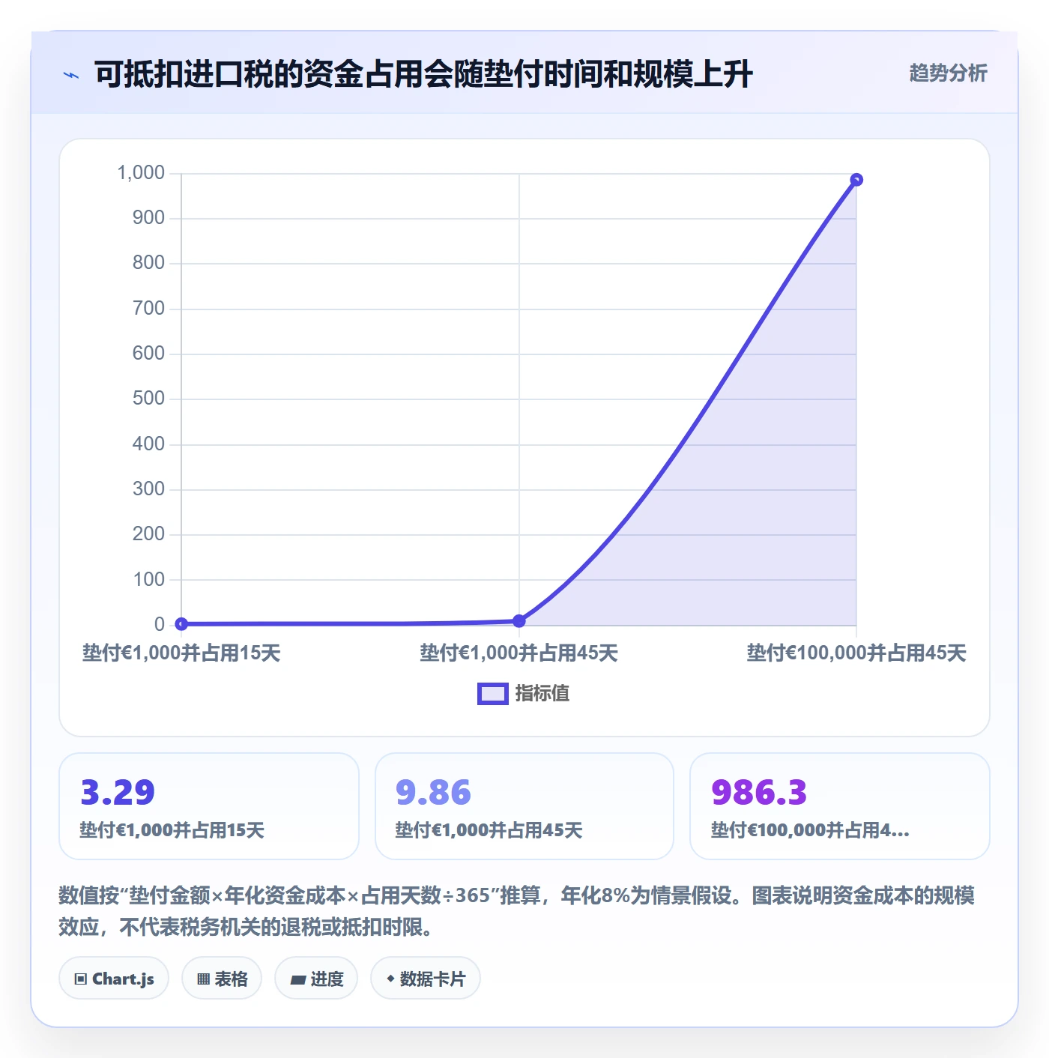
Task: Click the truncated caption under 986.3
Action: pyautogui.click(x=810, y=830)
